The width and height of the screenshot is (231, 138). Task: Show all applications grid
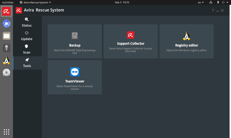click(7, 132)
